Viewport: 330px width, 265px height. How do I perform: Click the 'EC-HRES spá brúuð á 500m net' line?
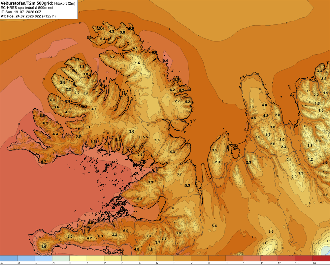[x=27, y=8]
